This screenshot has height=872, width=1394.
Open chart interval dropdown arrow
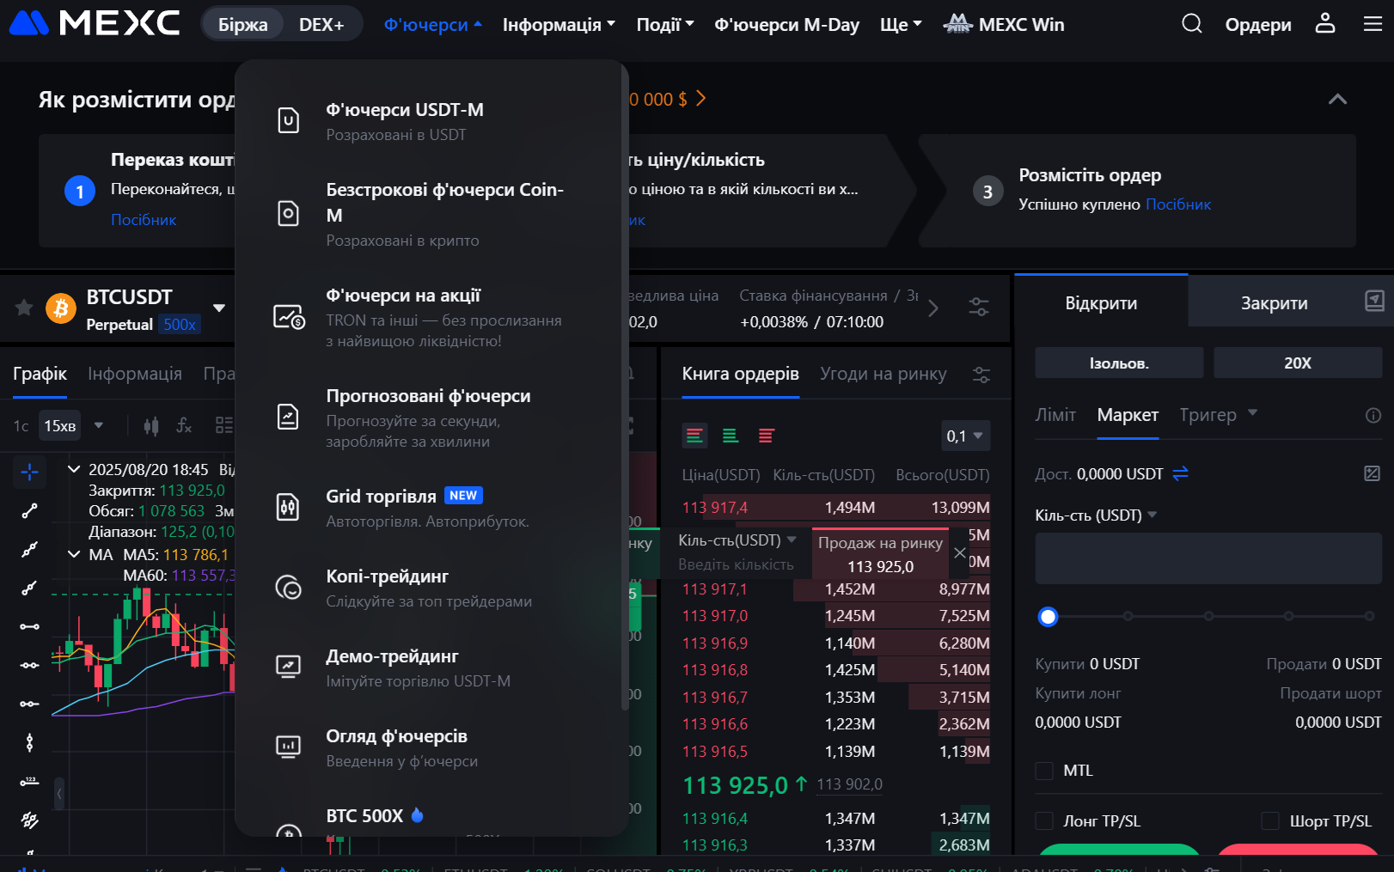point(99,425)
